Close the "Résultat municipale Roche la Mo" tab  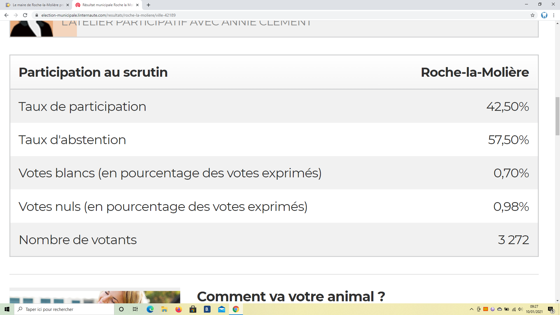137,5
